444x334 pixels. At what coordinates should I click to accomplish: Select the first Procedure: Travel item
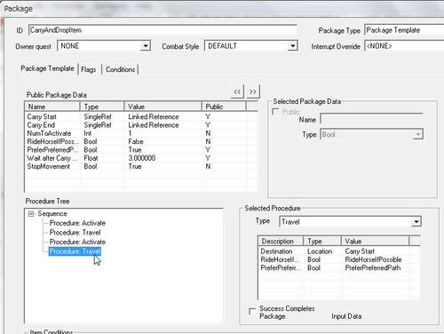point(75,233)
